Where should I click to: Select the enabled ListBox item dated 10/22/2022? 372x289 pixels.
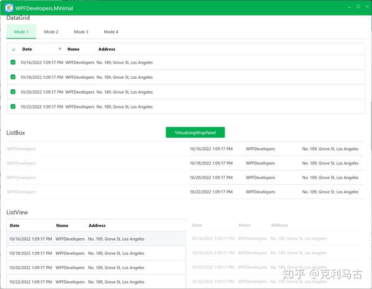tap(276, 192)
